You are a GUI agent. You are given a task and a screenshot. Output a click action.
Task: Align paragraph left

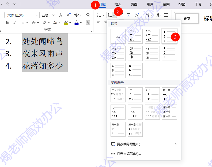[x=99, y=23]
